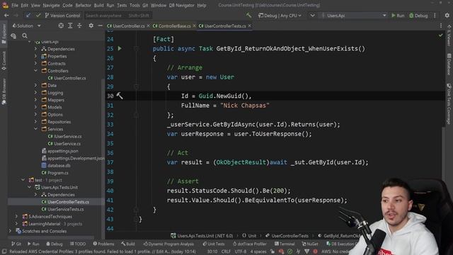
Task: Click the collapse all icon in Solution panel
Action: (x=79, y=25)
